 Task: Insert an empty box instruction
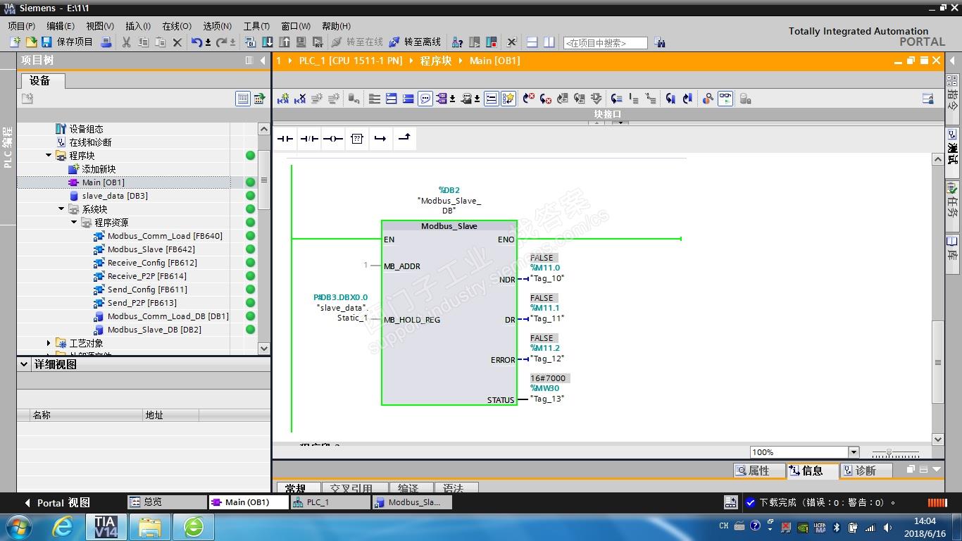[x=357, y=139]
